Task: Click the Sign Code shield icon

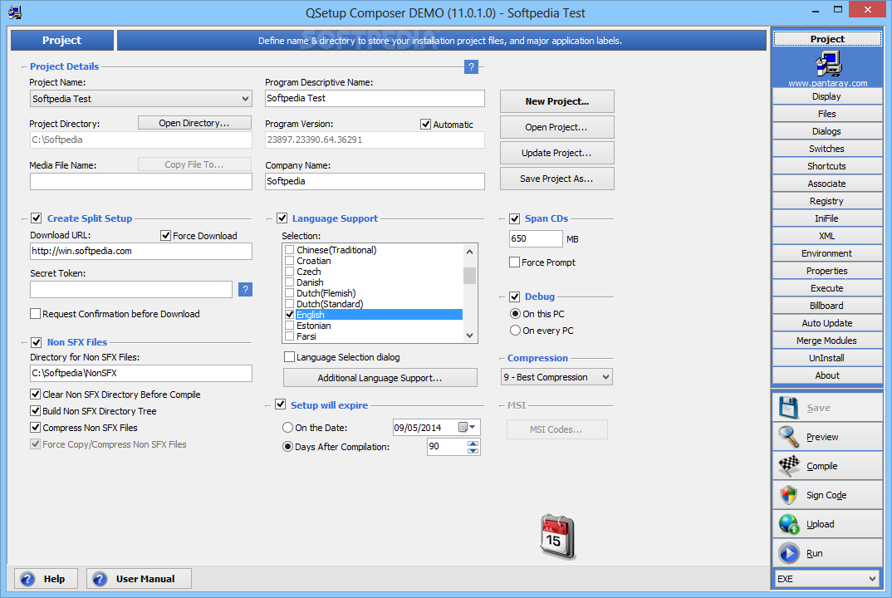Action: [x=788, y=495]
